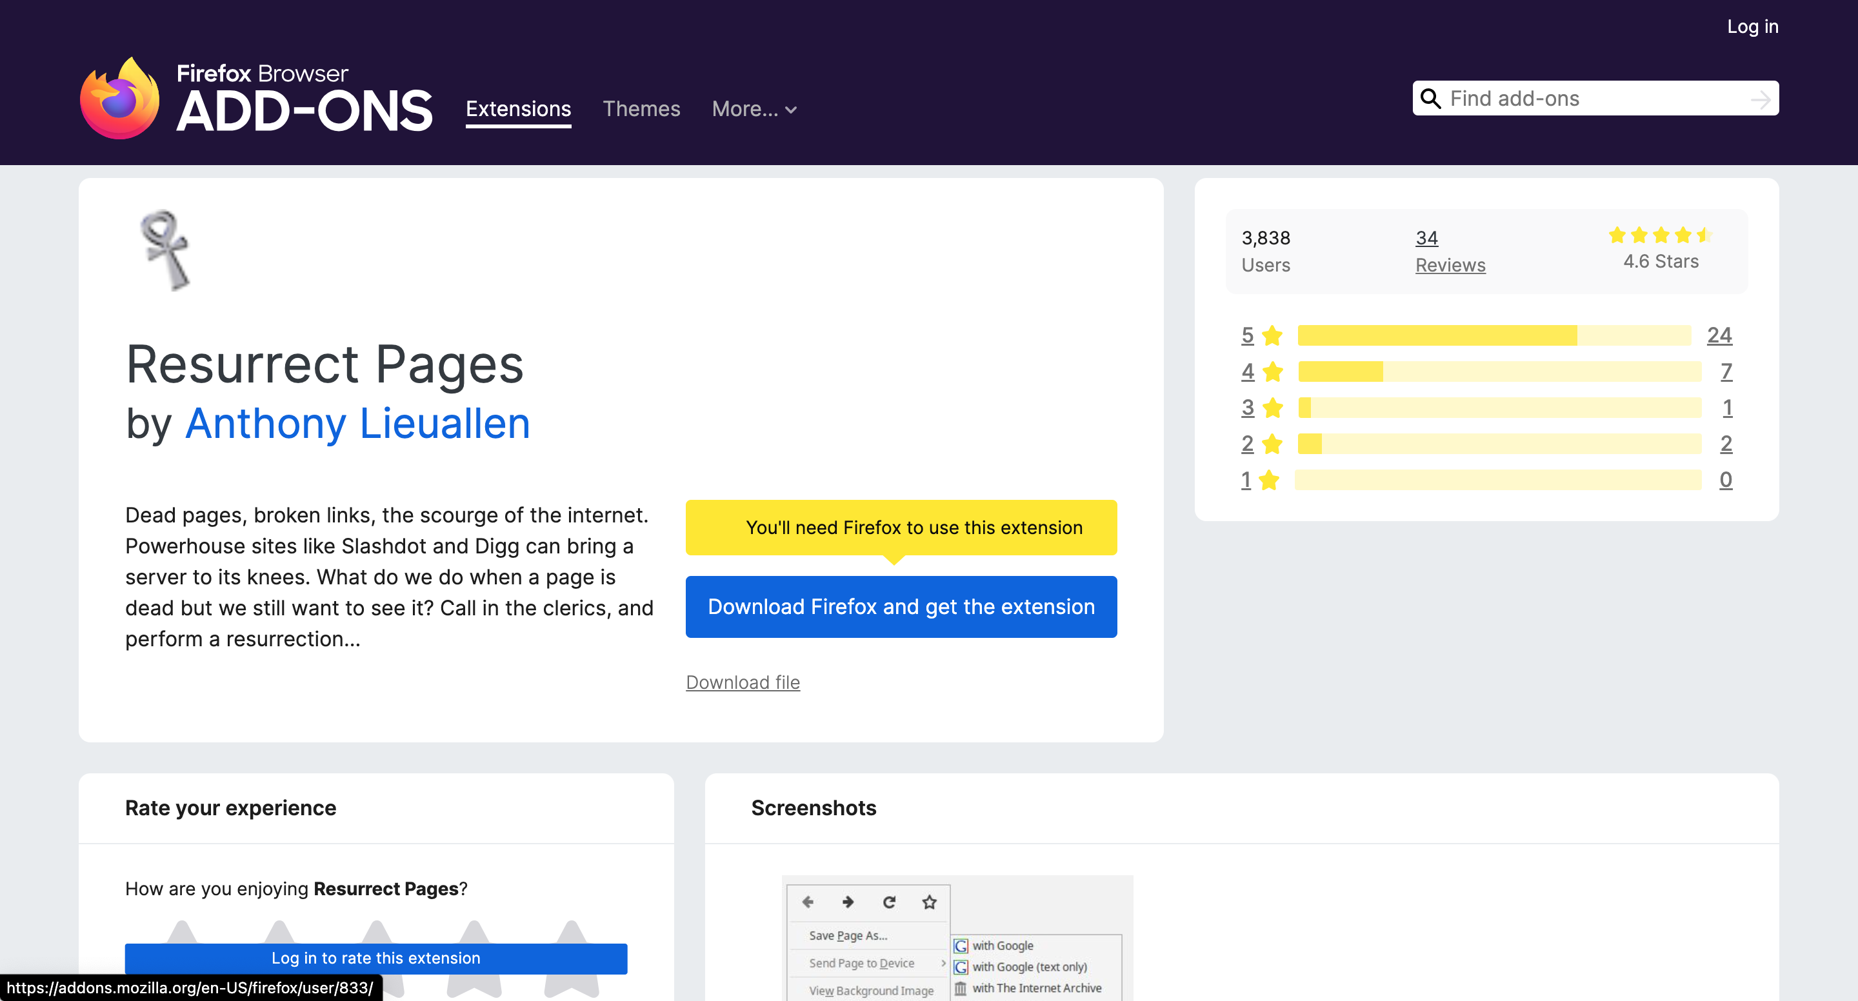The height and width of the screenshot is (1001, 1858).
Task: Click the 4-star row star icon
Action: click(1273, 372)
